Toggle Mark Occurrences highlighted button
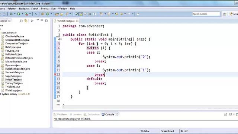 (81, 14)
